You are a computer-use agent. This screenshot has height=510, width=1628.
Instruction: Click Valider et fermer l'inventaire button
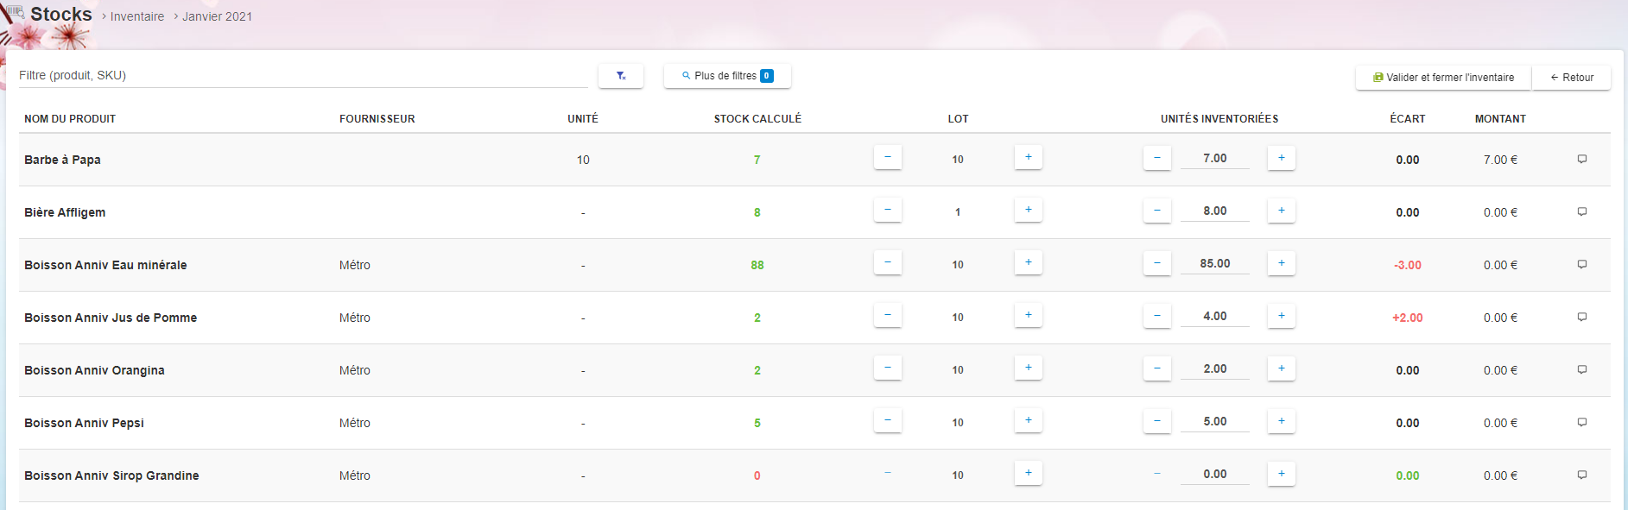click(x=1443, y=78)
